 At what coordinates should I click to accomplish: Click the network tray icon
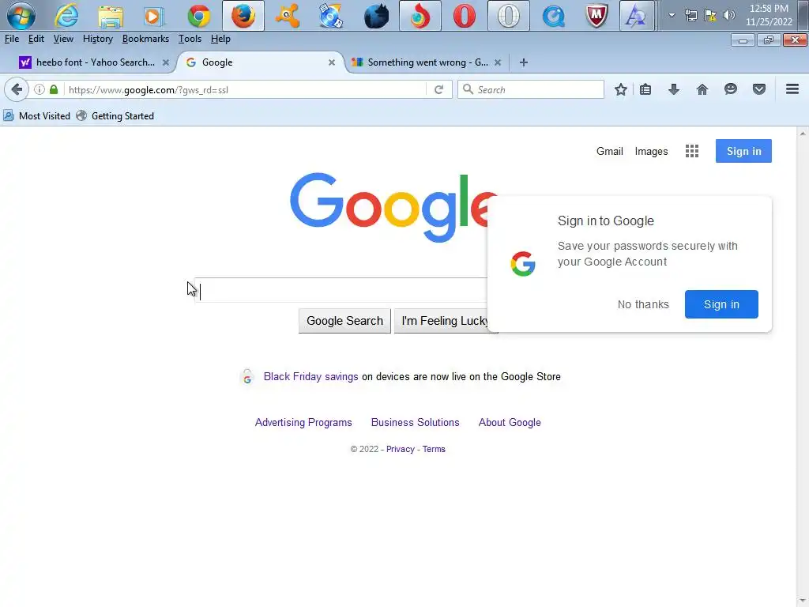click(x=690, y=16)
